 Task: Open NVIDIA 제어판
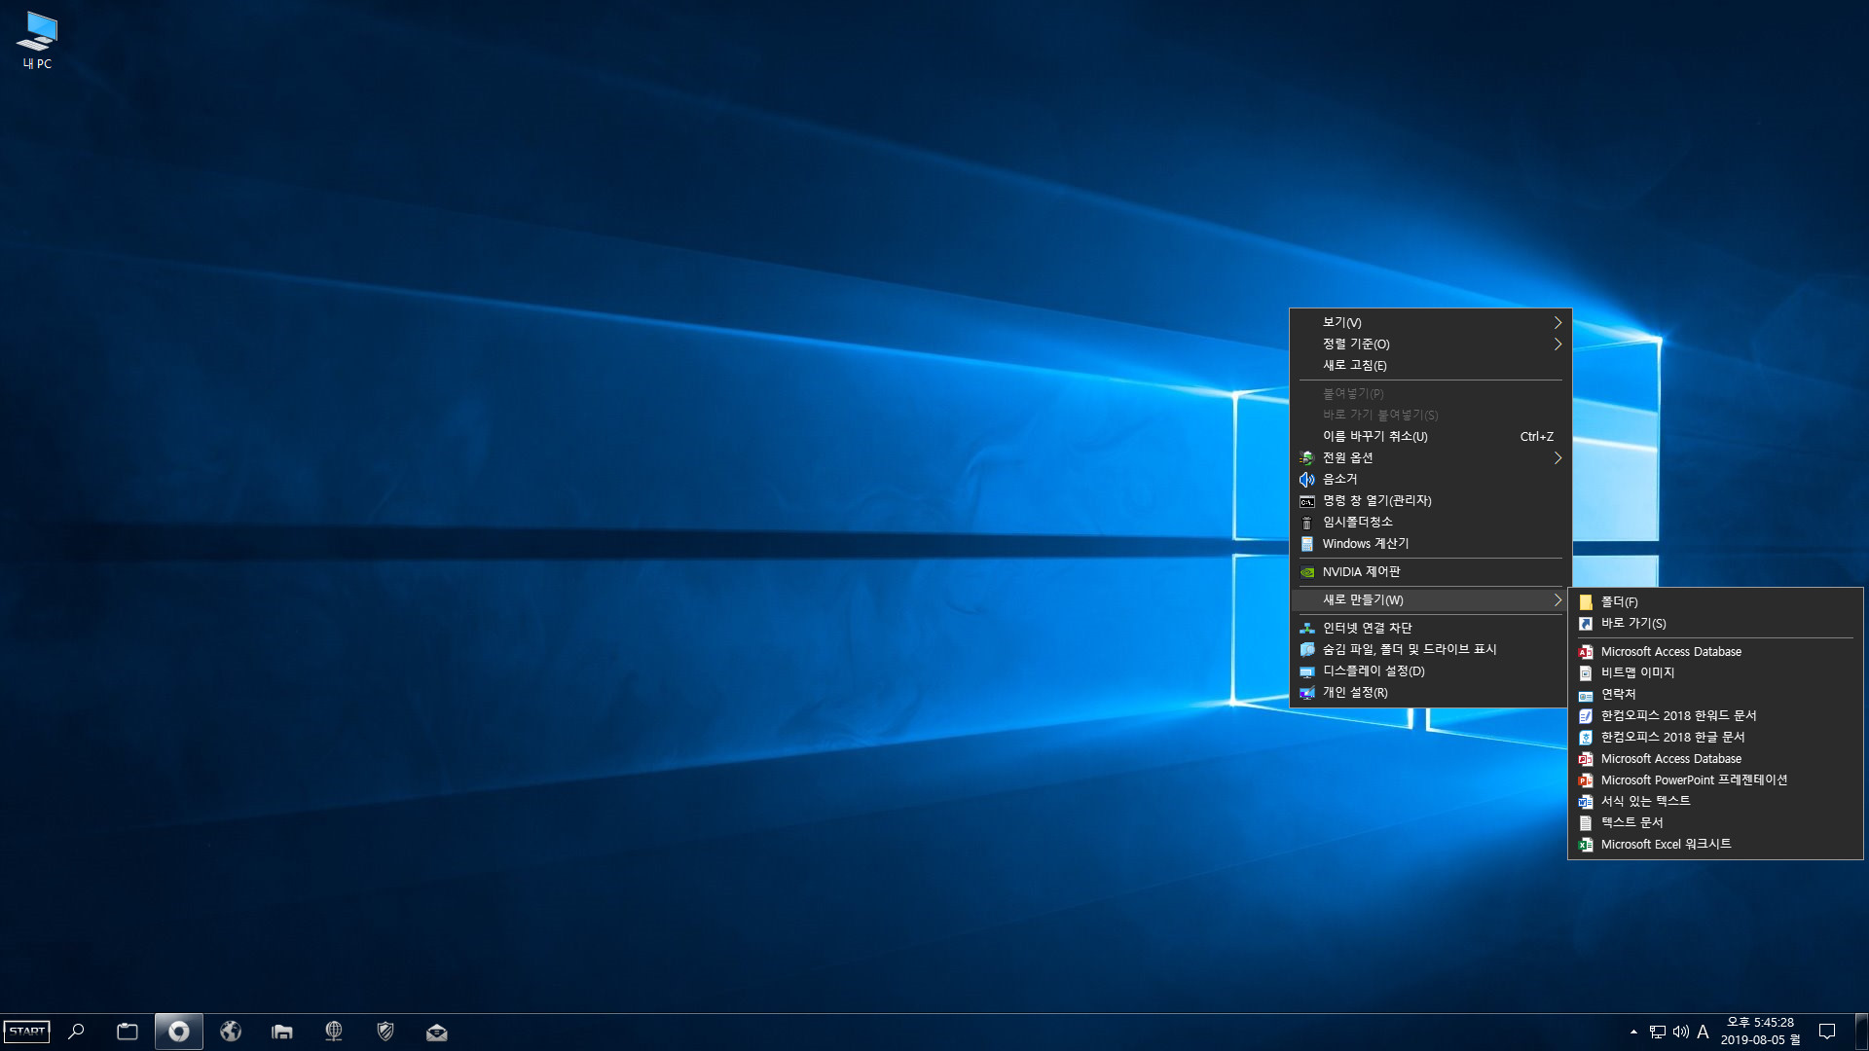(1431, 571)
